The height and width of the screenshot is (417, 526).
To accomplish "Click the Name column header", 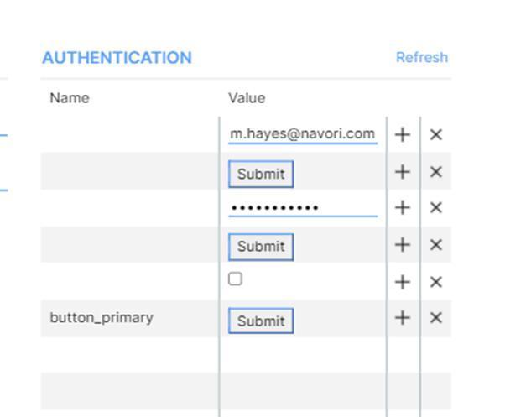I will tap(70, 98).
